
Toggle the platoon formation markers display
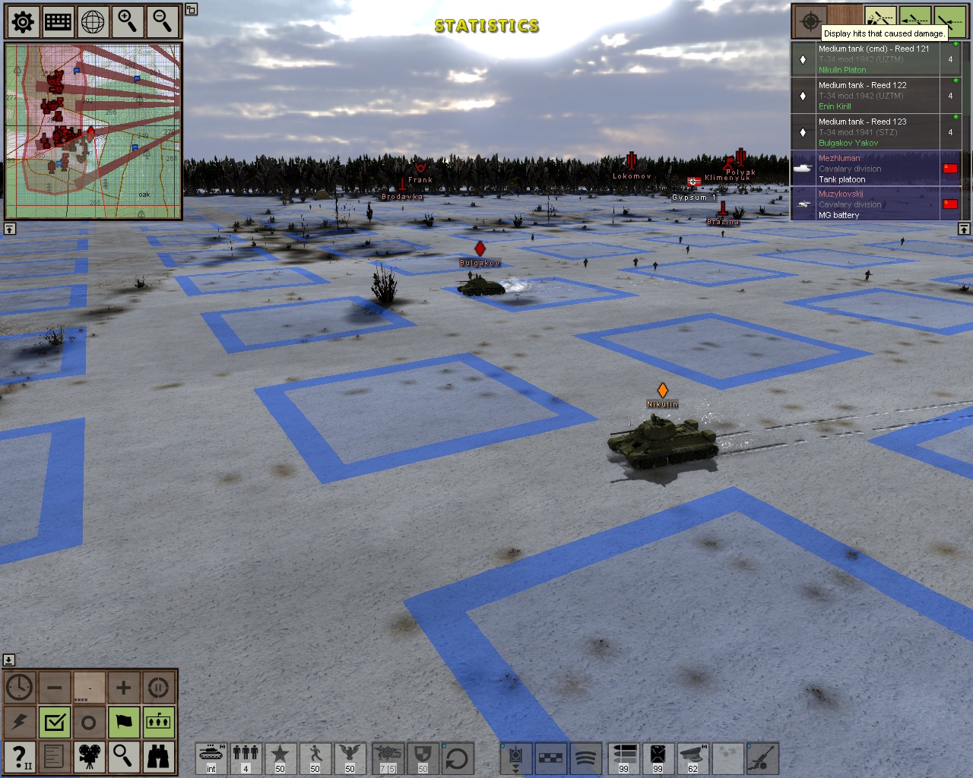tap(157, 722)
